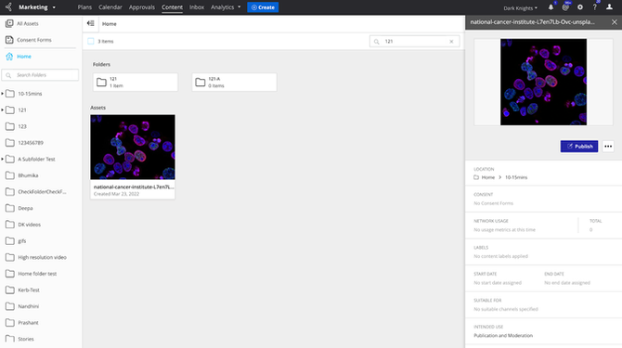Open the 121 folder card
622x348 pixels.
pos(136,82)
